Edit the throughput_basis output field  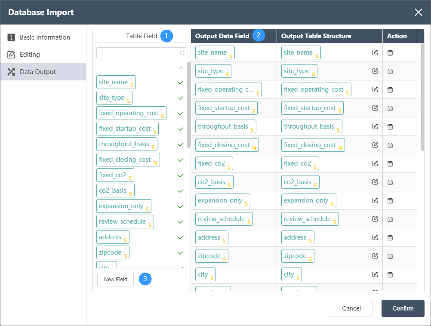(375, 126)
